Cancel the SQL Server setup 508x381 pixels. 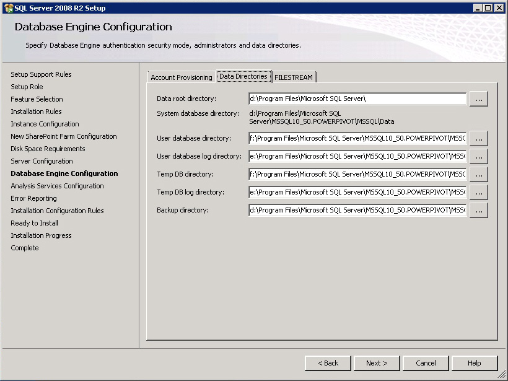pyautogui.click(x=426, y=363)
